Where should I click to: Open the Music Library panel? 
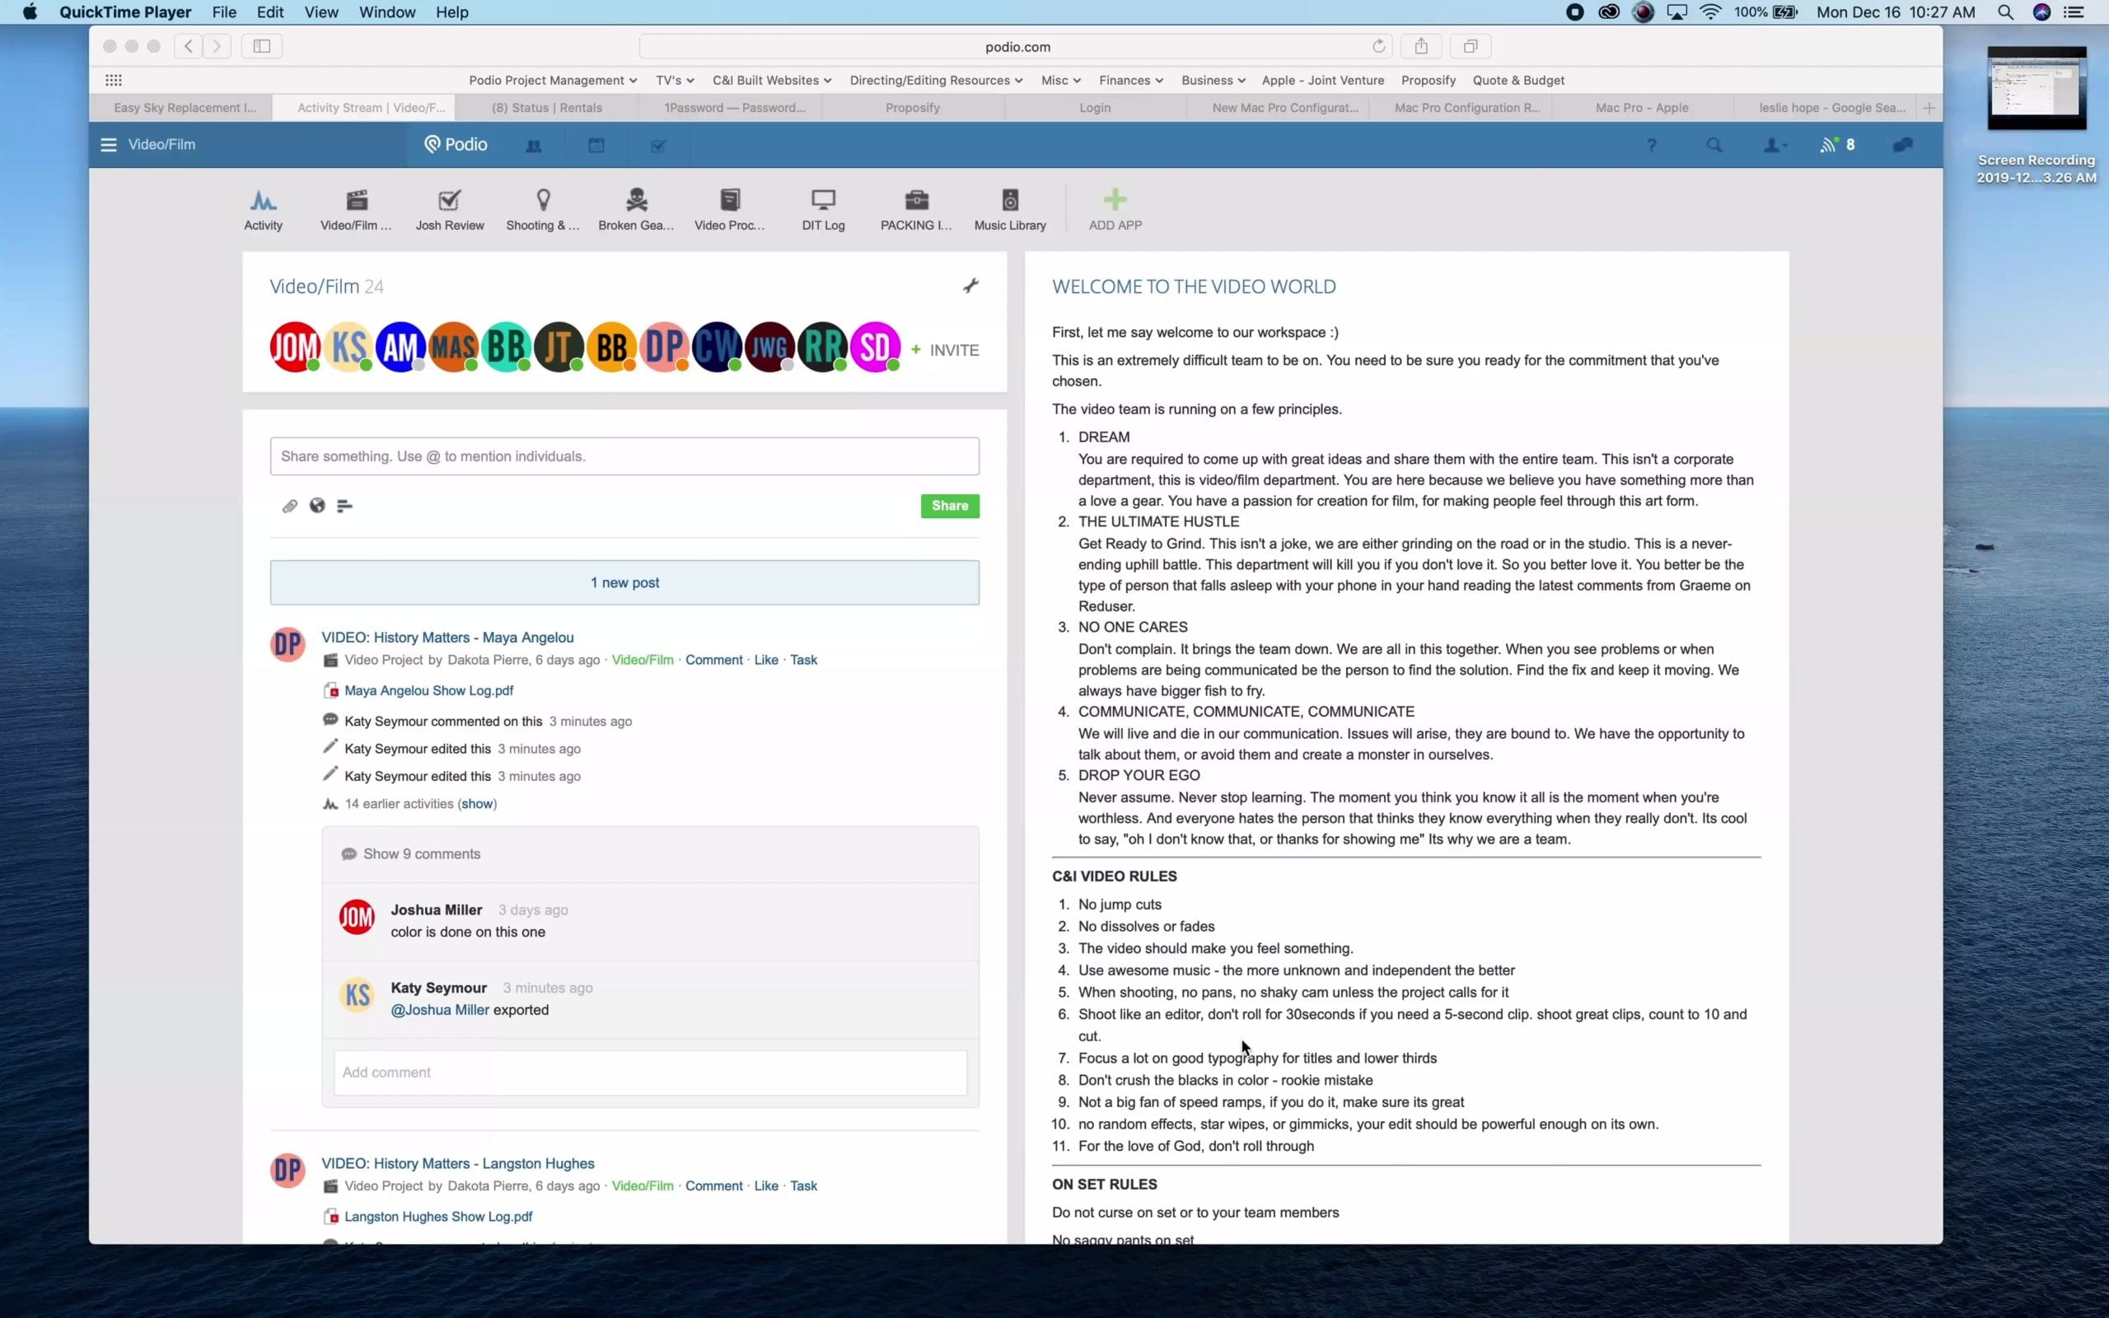click(1010, 208)
